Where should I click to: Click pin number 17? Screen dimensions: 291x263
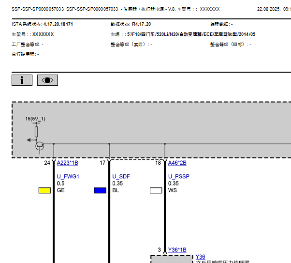click(102, 163)
